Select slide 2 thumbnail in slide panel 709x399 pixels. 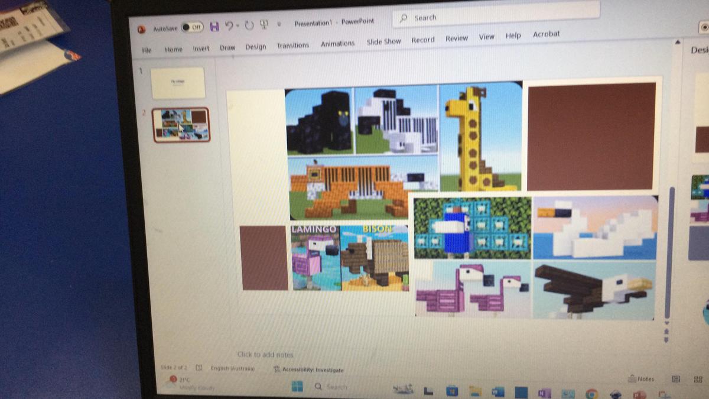[x=181, y=125]
